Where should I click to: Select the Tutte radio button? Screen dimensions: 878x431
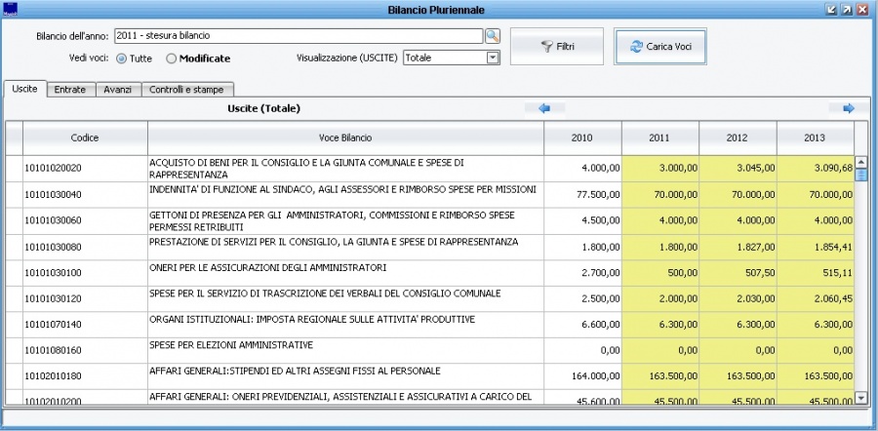coord(122,59)
